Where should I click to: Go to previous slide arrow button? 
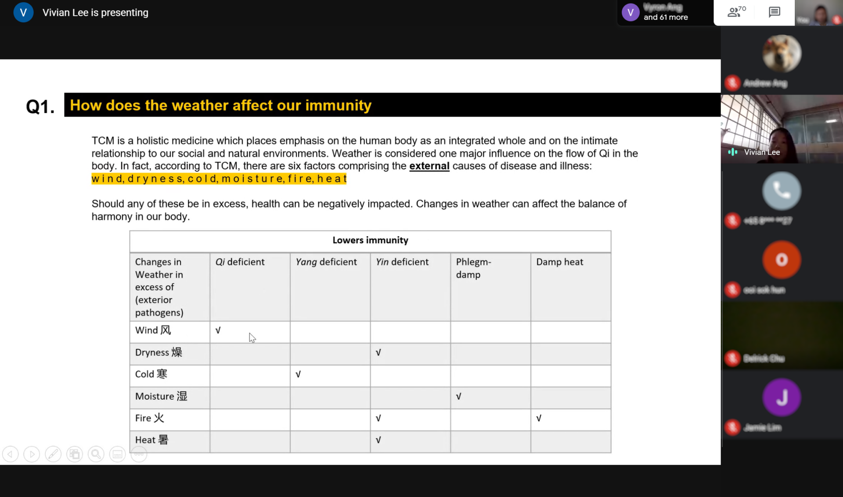(11, 454)
